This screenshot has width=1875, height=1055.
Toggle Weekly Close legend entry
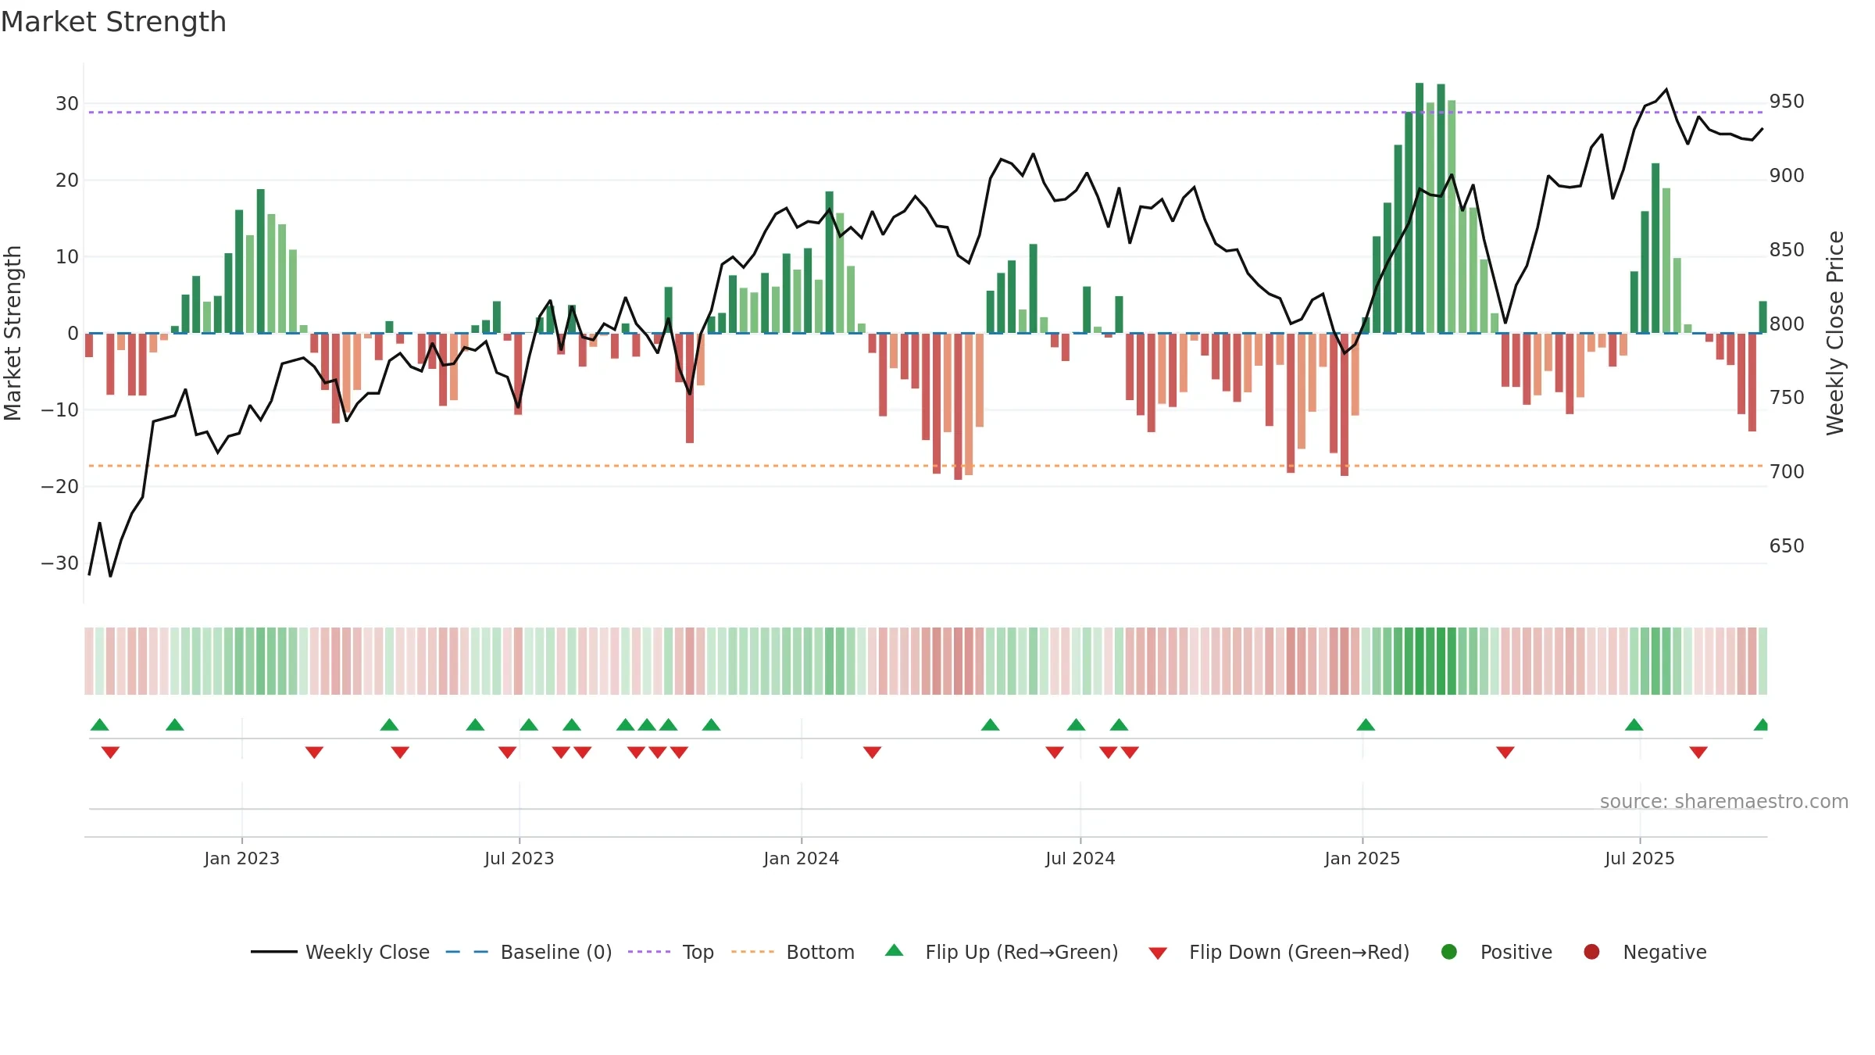click(x=340, y=952)
